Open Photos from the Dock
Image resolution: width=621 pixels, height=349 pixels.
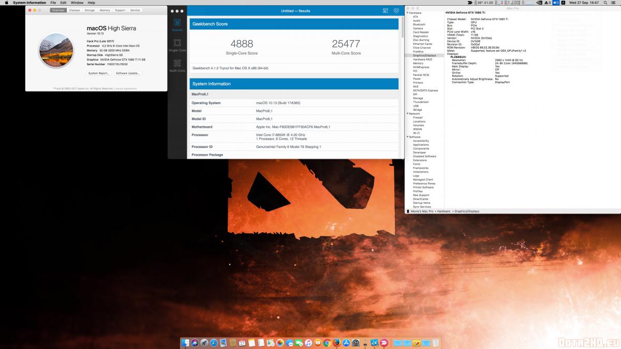pyautogui.click(x=279, y=342)
